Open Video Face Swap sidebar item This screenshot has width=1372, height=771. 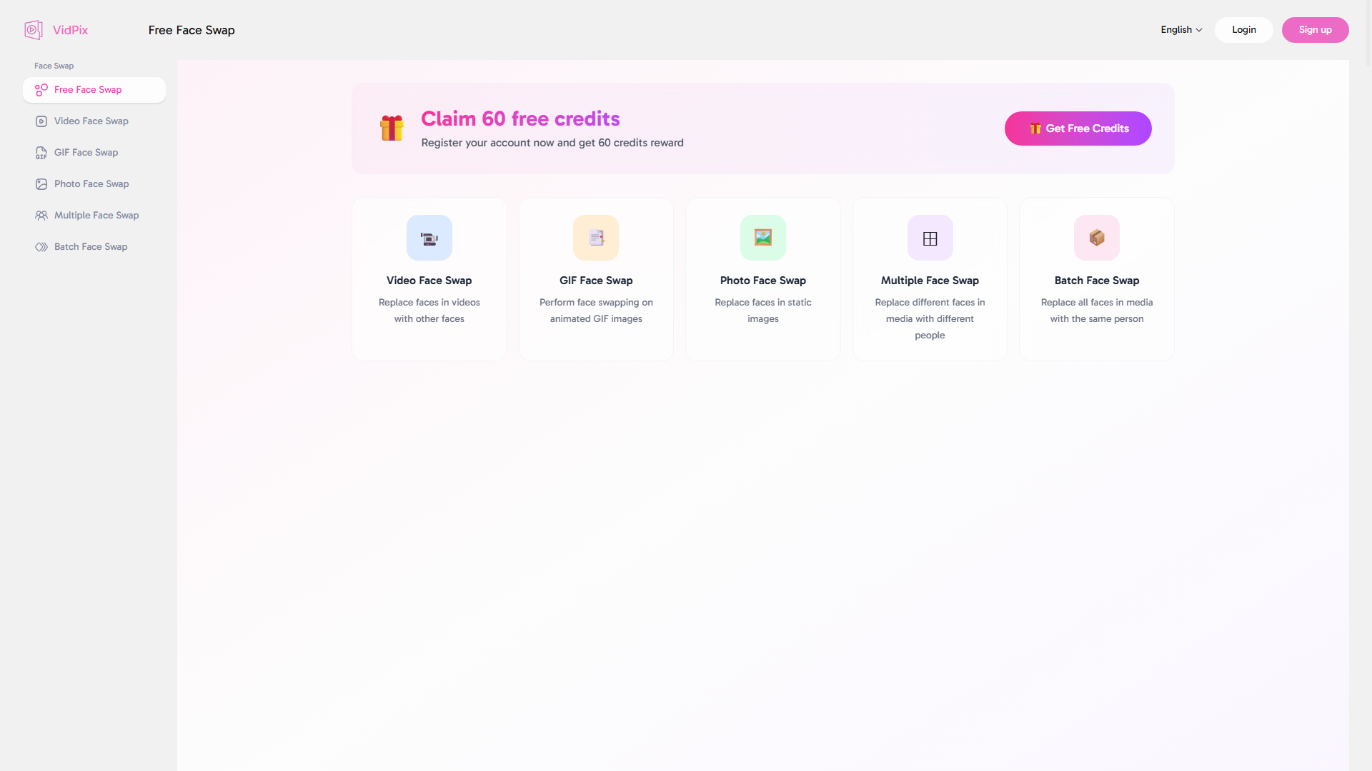[x=91, y=121]
